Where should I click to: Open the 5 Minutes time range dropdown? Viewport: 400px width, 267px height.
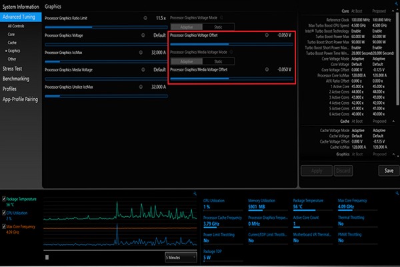pyautogui.click(x=181, y=257)
